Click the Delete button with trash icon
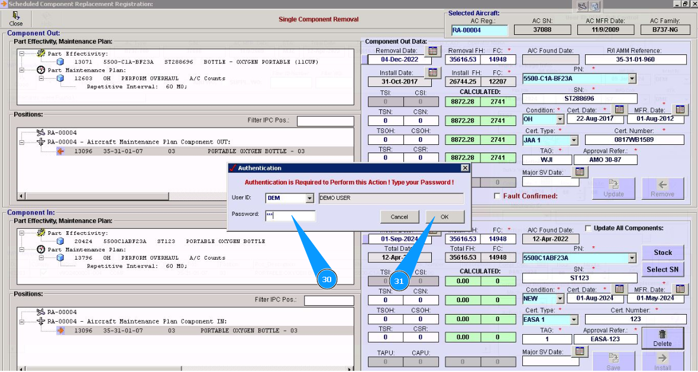 click(x=663, y=338)
